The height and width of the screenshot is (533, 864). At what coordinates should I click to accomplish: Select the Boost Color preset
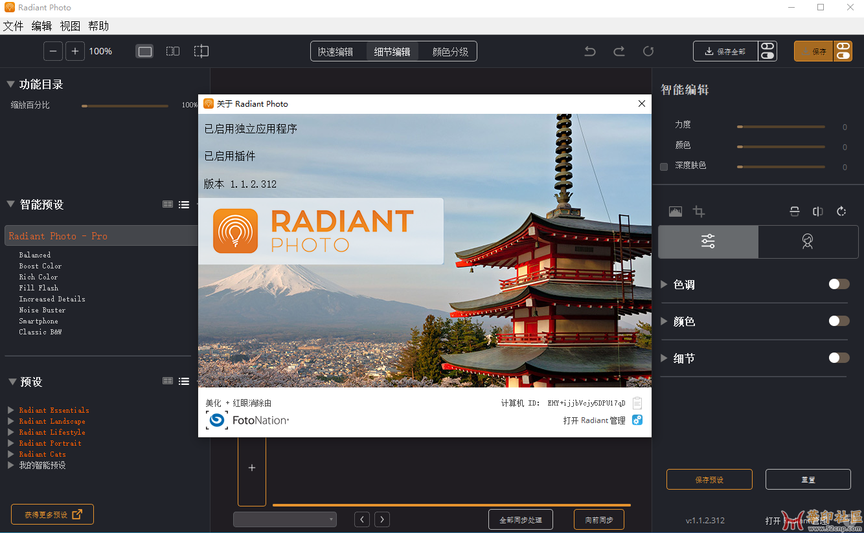pyautogui.click(x=40, y=266)
